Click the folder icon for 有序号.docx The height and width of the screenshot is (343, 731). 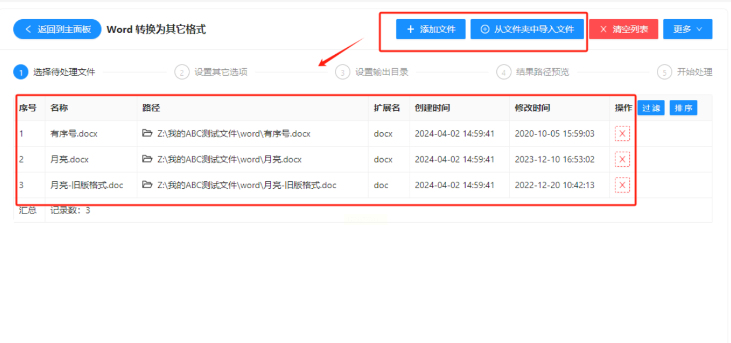pos(147,133)
